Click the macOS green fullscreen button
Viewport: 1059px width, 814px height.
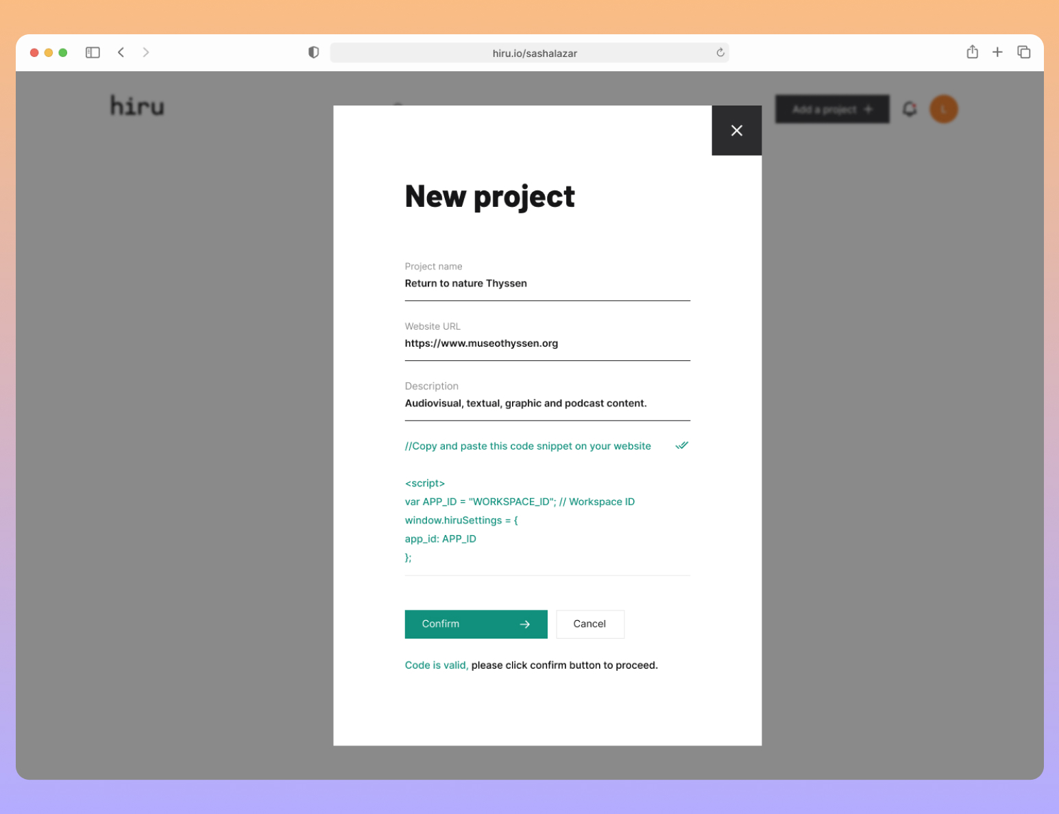(x=63, y=52)
